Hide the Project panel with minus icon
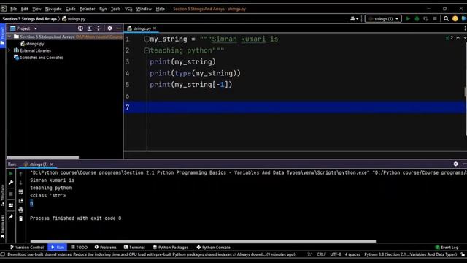 [x=118, y=28]
